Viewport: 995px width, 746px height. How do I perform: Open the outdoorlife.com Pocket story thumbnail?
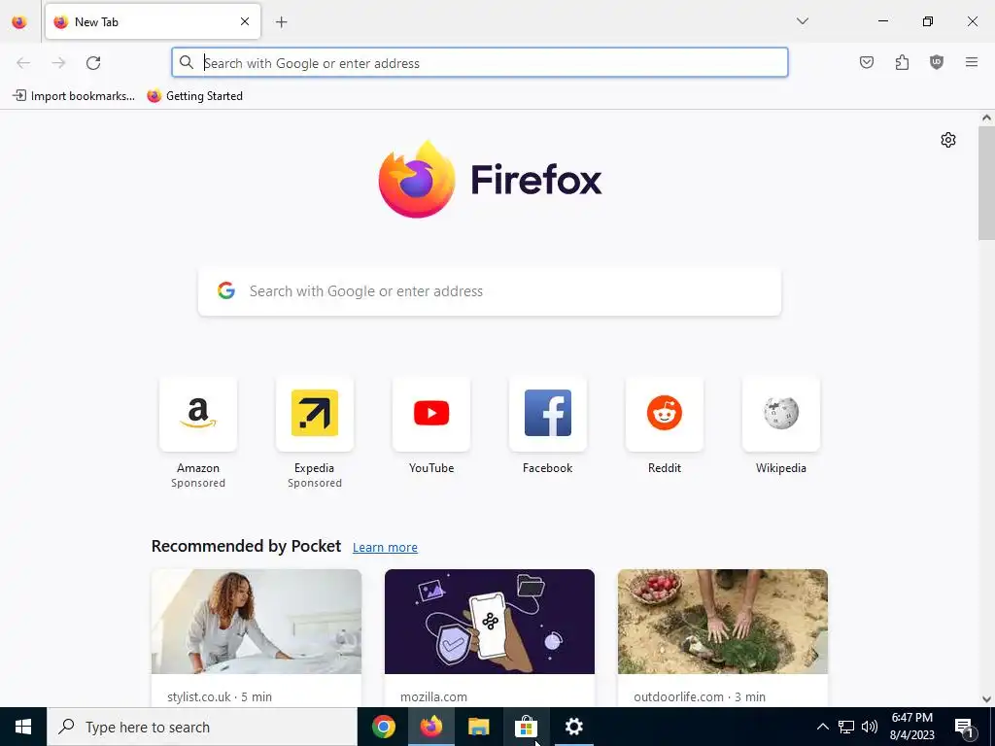point(723,622)
